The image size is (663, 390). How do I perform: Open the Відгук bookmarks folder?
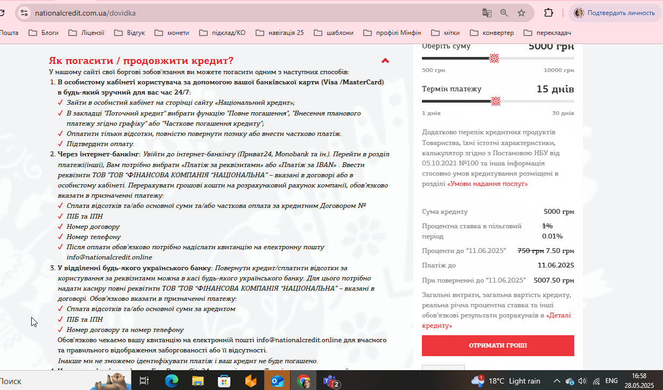tap(129, 33)
